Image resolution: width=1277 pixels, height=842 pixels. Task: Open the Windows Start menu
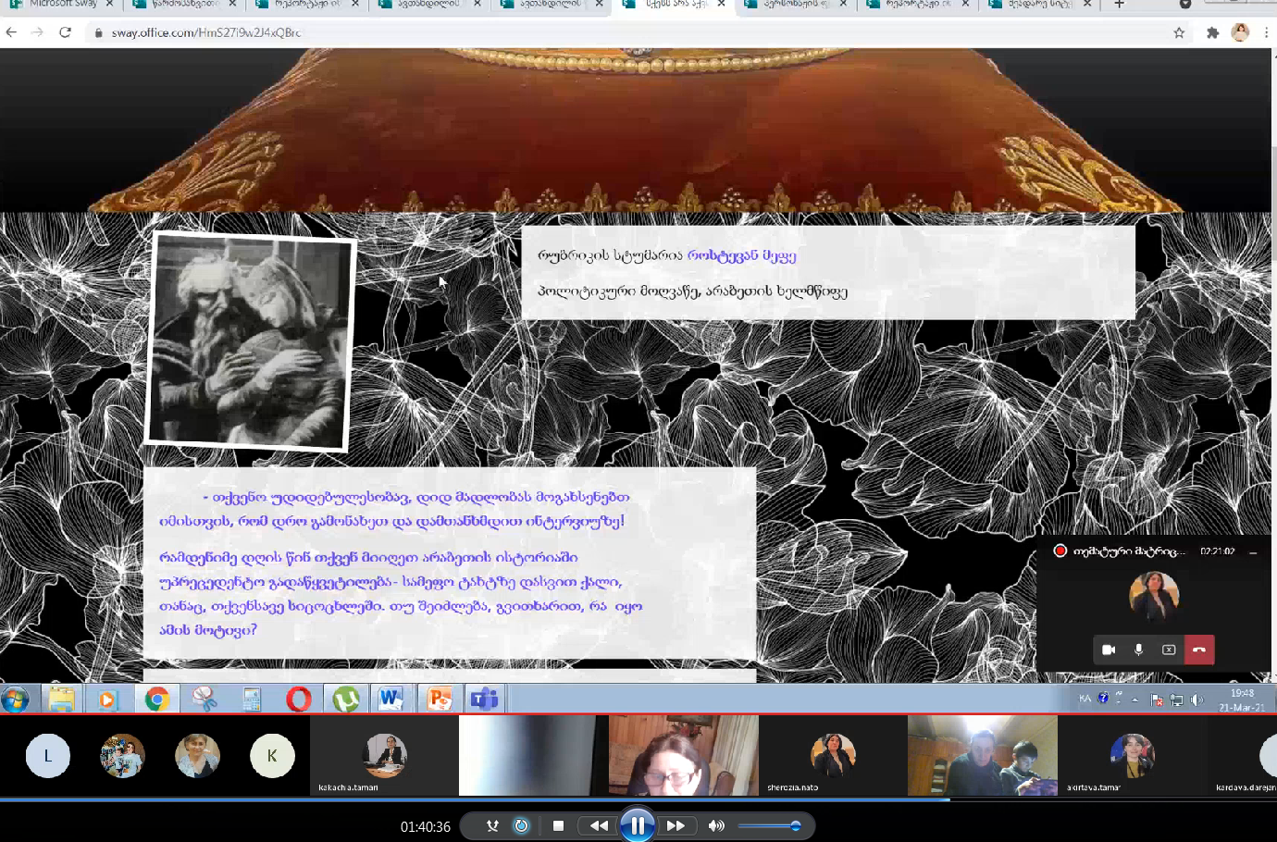click(15, 699)
